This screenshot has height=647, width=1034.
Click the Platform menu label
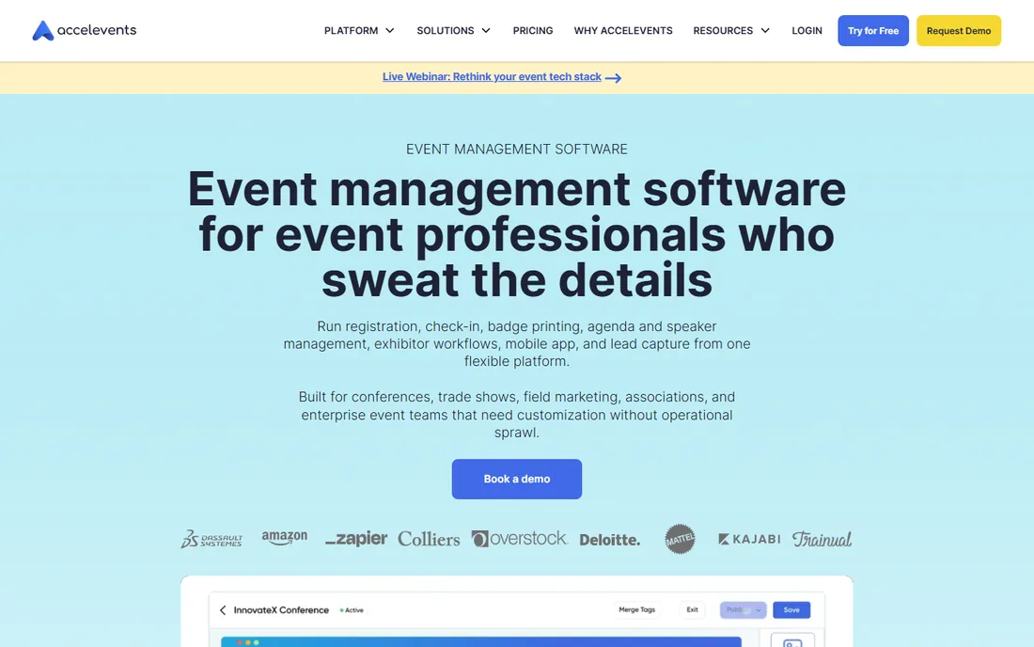tap(351, 31)
